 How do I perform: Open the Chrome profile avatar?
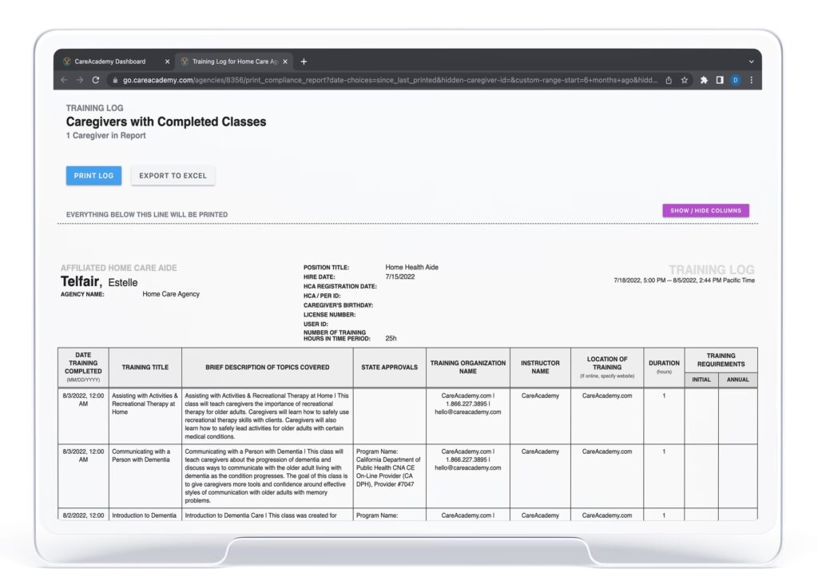point(736,80)
